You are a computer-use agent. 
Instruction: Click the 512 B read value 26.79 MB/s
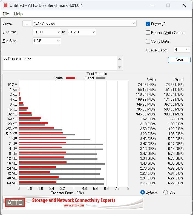pos(175,85)
